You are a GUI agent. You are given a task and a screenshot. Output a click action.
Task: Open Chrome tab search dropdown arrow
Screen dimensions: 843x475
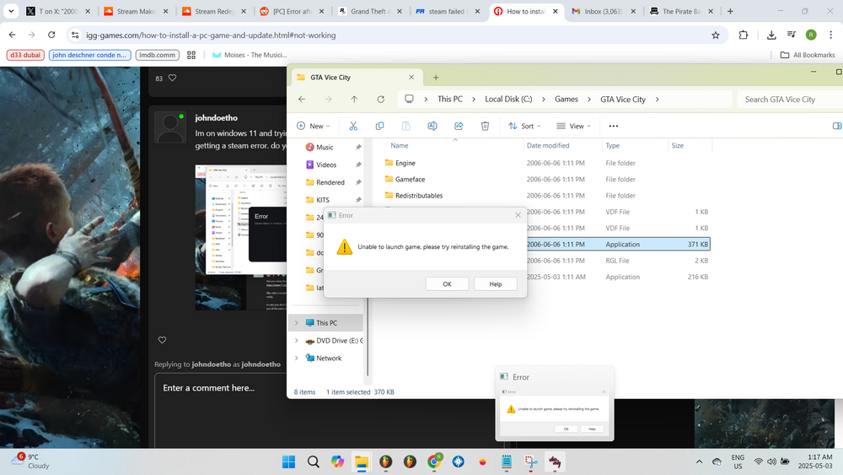(11, 11)
